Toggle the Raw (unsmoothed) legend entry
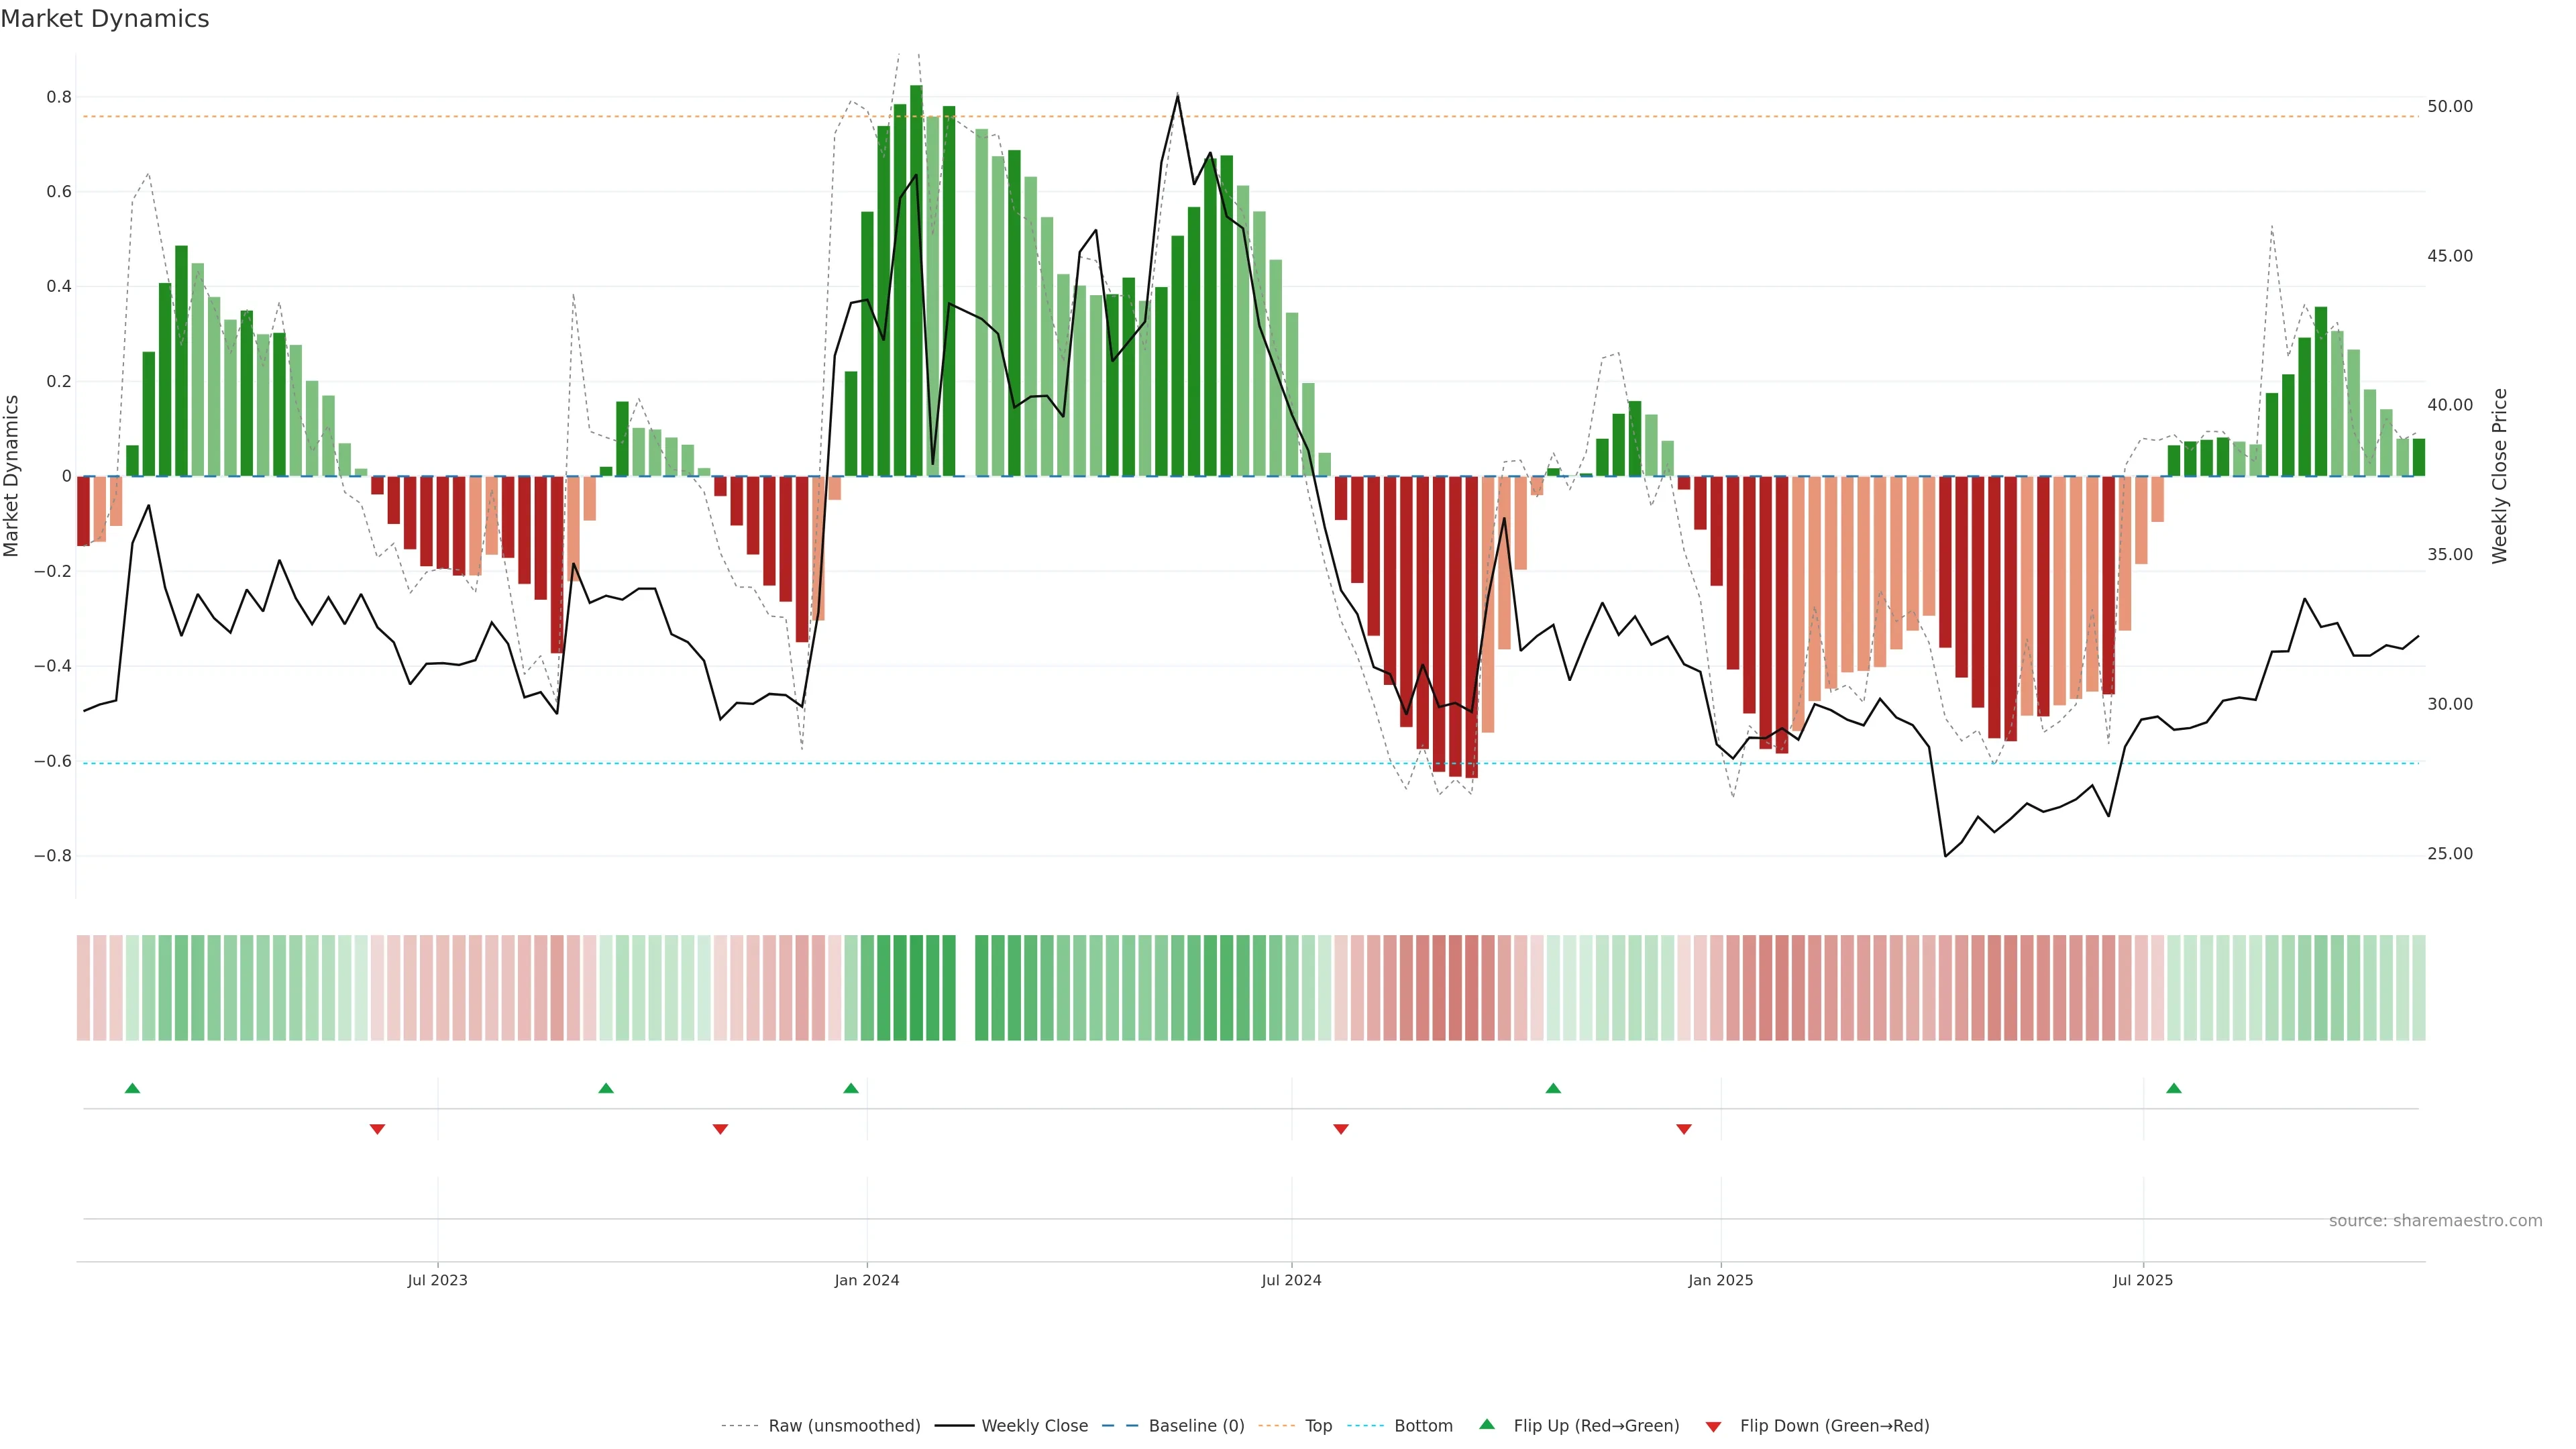The width and height of the screenshot is (2576, 1449). pos(844,1426)
